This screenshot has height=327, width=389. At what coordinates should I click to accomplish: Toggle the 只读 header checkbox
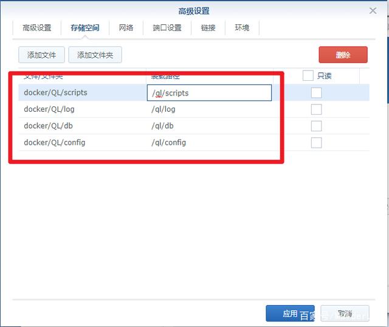click(x=308, y=75)
